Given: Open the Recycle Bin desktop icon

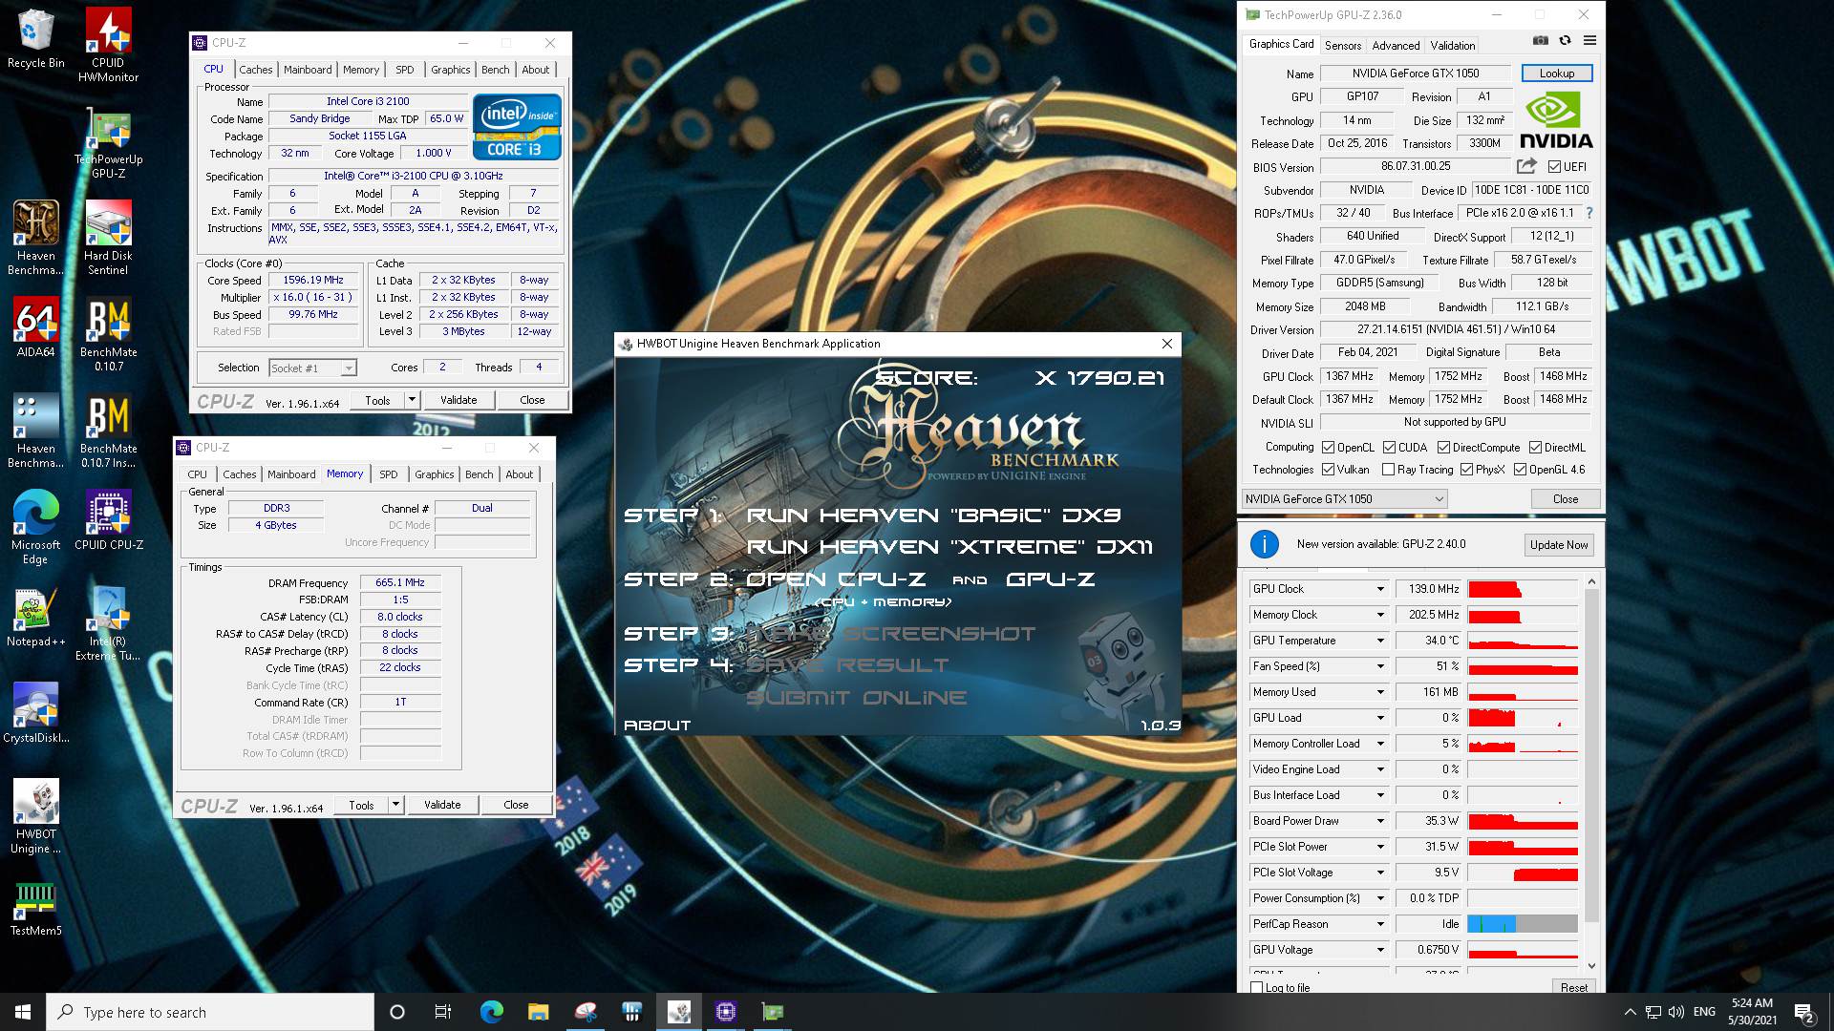Looking at the screenshot, I should (35, 39).
